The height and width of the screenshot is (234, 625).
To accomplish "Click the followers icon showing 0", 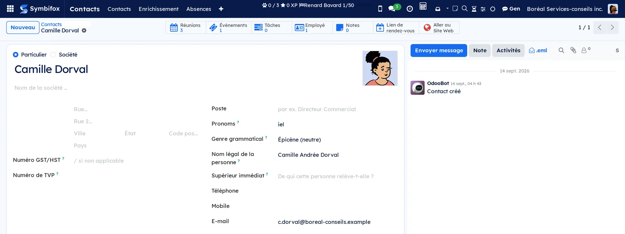I will (x=586, y=50).
